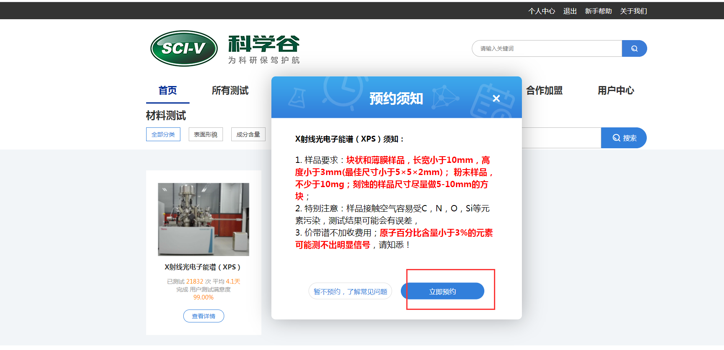Click 退出 to log out
724x350 pixels.
(570, 11)
